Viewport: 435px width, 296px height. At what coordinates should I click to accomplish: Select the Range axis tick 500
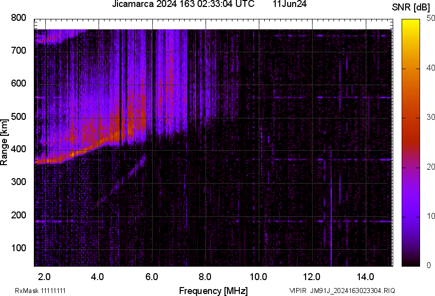coord(18,116)
